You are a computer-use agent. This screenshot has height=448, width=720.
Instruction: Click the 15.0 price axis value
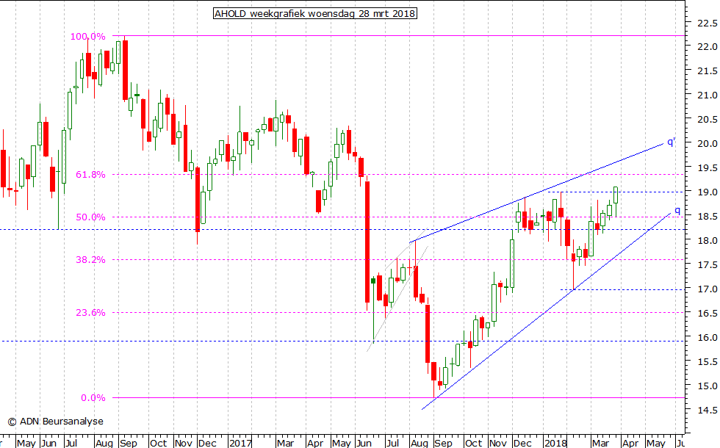pos(707,386)
